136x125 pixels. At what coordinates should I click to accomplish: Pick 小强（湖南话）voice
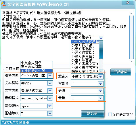click(x=85, y=56)
